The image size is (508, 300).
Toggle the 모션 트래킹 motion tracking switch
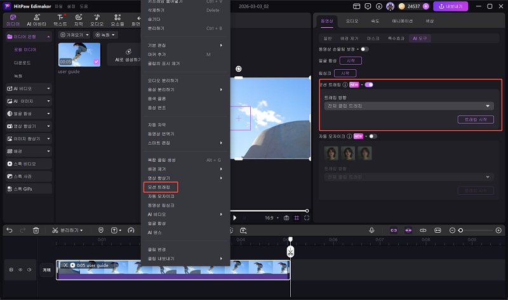point(369,84)
